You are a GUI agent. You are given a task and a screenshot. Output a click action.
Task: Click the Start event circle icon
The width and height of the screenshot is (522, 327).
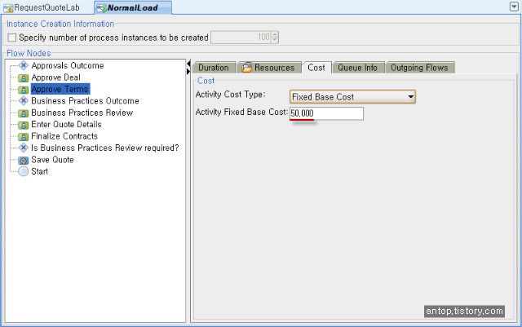[24, 171]
